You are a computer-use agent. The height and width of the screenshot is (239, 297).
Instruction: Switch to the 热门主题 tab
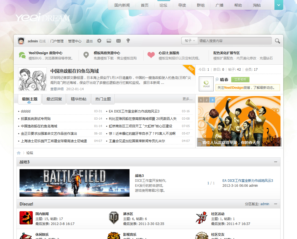click(103, 99)
